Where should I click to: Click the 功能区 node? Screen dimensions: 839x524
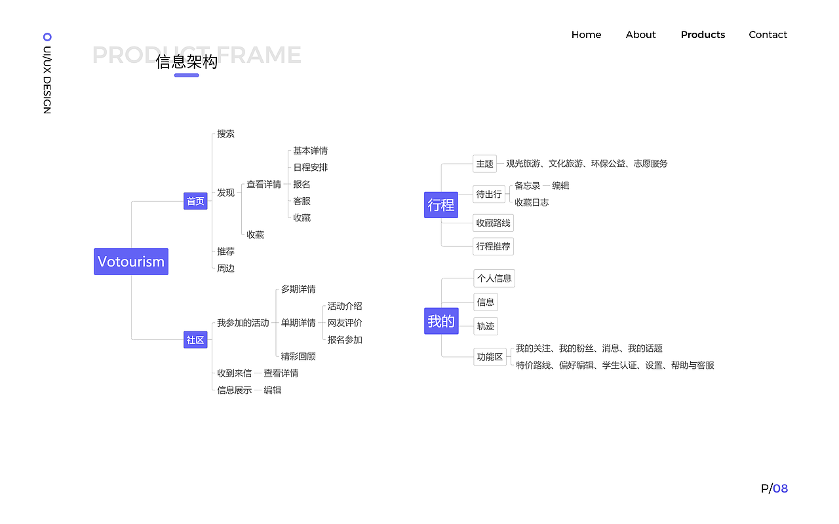[x=490, y=357]
